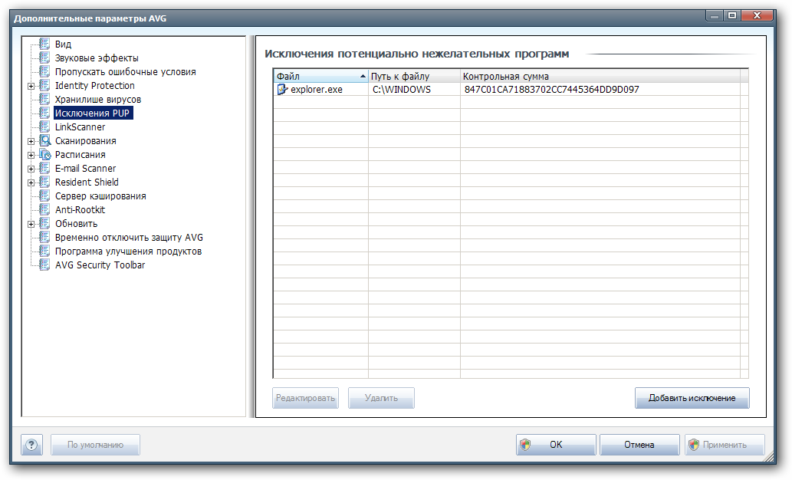Click the icon beside Сервер кэширования
This screenshot has width=792, height=480.
pos(44,196)
